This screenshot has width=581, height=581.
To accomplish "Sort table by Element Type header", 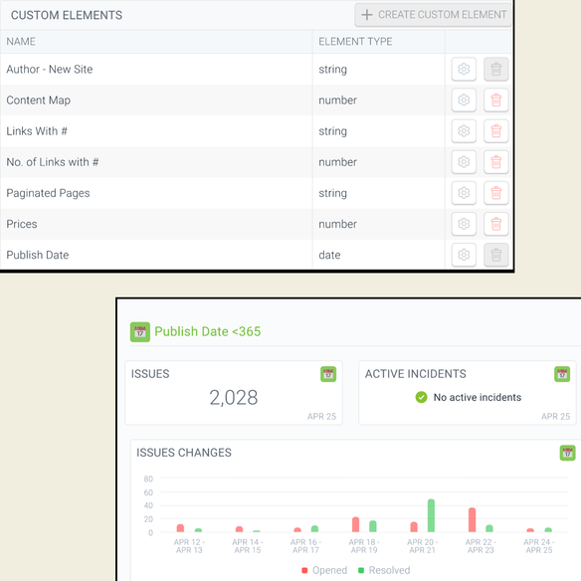I will click(x=355, y=42).
